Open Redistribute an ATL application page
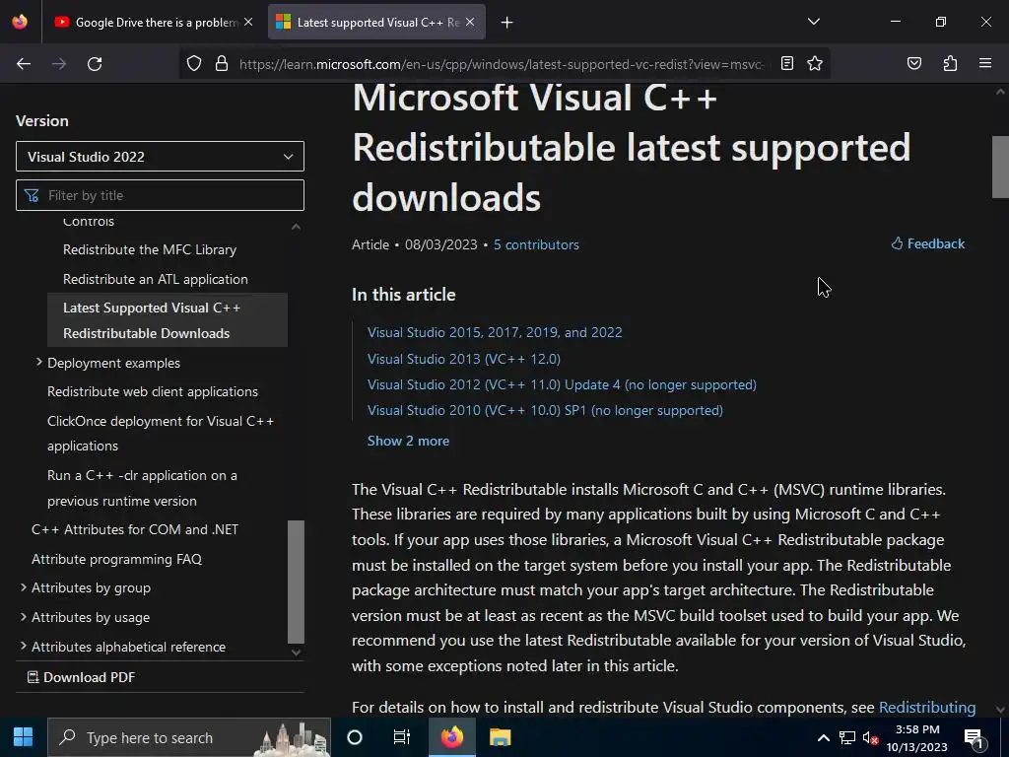Image resolution: width=1009 pixels, height=757 pixels. click(x=155, y=279)
